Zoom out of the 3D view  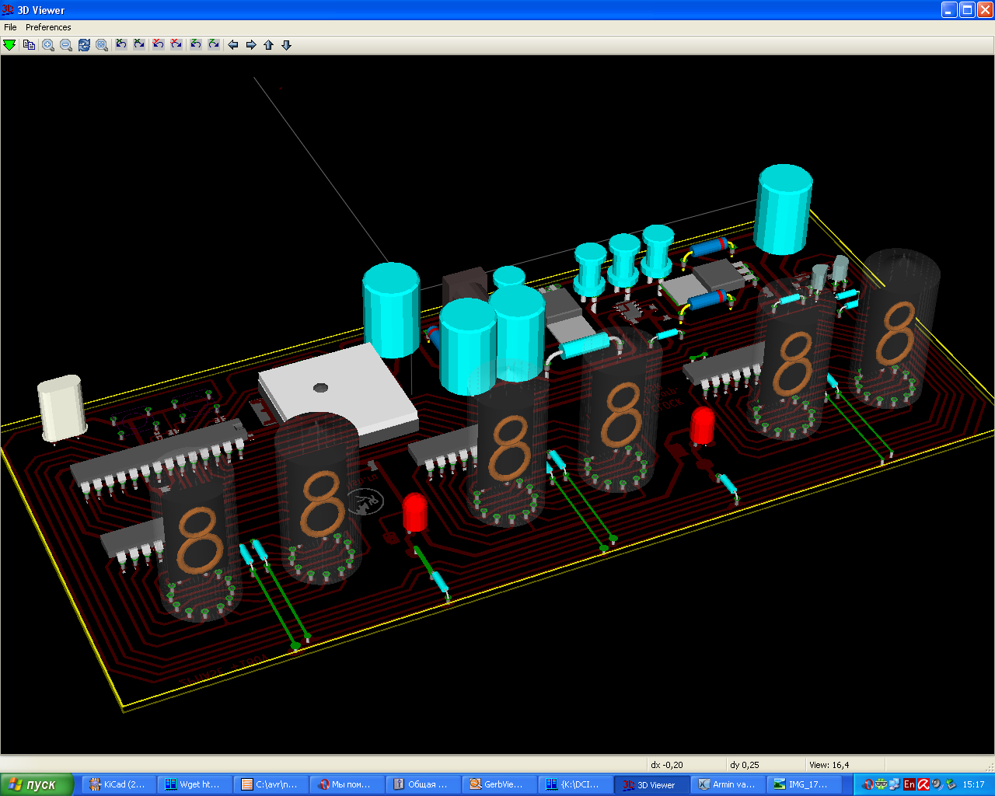click(66, 45)
